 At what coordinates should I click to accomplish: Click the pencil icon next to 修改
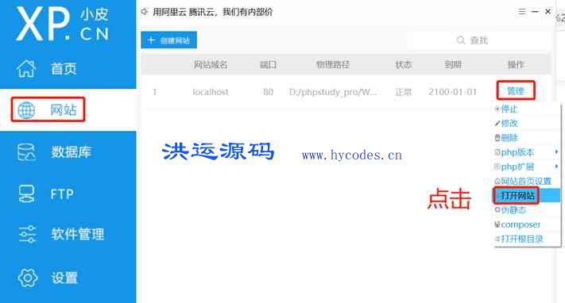pos(497,124)
